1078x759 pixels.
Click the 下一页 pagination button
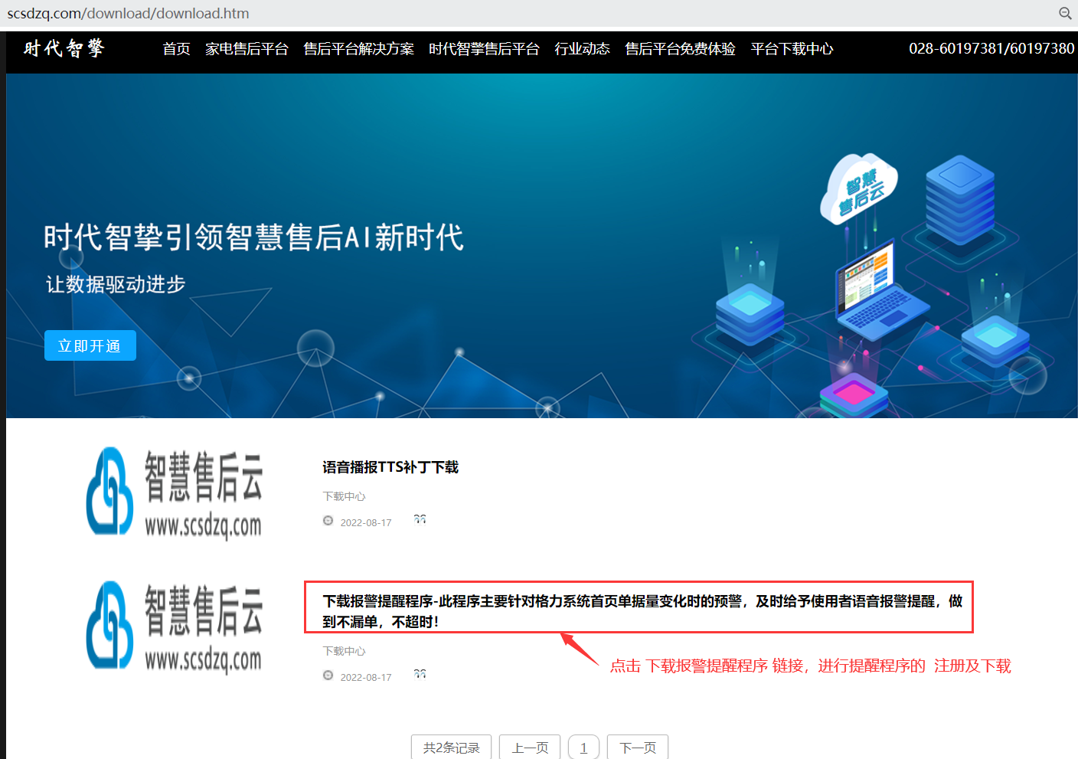pyautogui.click(x=637, y=748)
